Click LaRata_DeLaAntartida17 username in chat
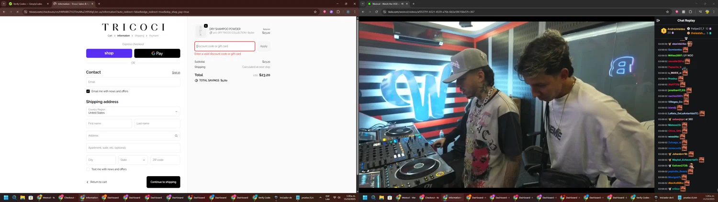Viewport: 718px width, 202px height. pos(683,113)
